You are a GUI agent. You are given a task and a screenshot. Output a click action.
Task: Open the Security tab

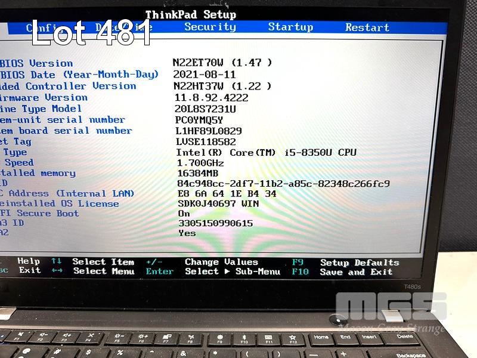point(210,27)
